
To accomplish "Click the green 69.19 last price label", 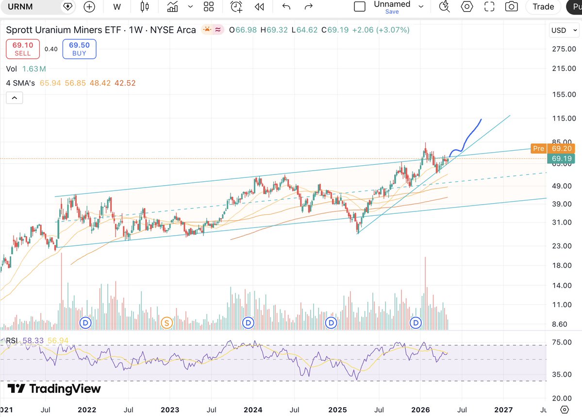I will point(561,158).
